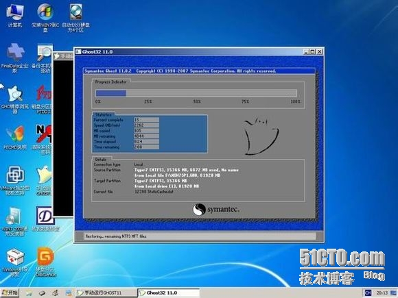The height and width of the screenshot is (298, 398).
Task: Minimize the Ghost32 11.0 window
Action: tap(306, 51)
